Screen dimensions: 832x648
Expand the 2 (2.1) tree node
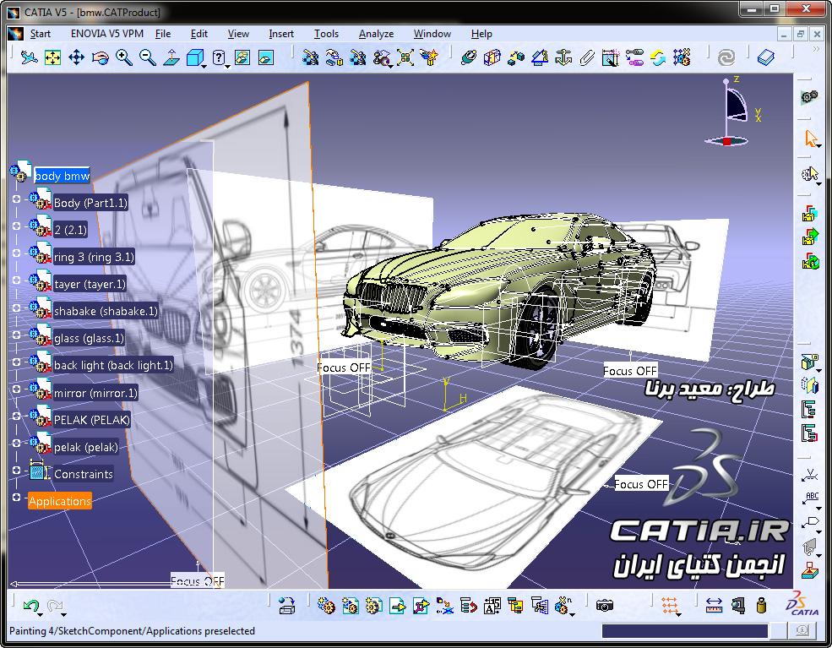point(16,226)
